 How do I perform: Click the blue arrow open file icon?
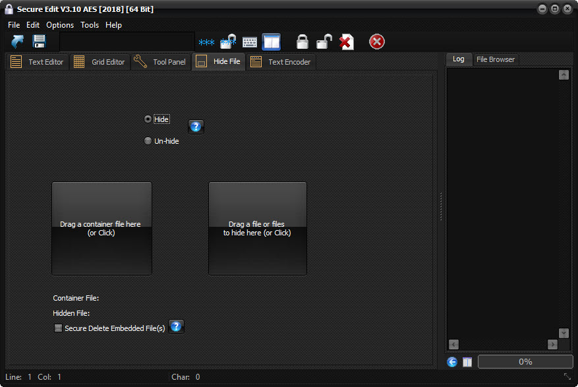pos(17,42)
